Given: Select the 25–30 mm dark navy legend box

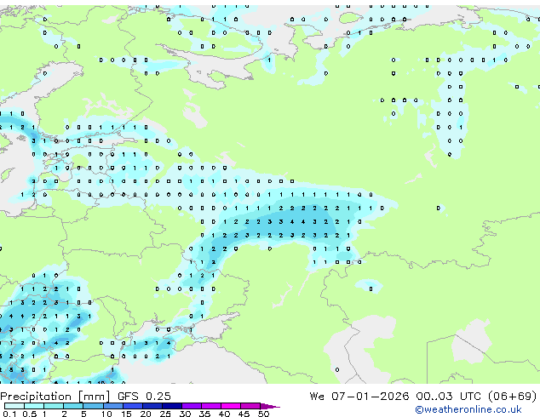Looking at the screenshot, I should pyautogui.click(x=172, y=406).
